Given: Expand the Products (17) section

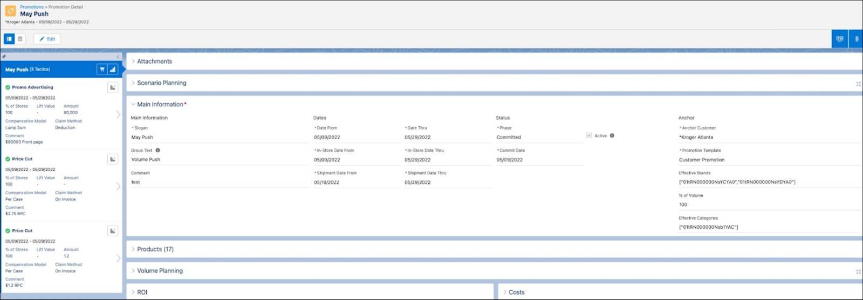Looking at the screenshot, I should click(x=133, y=249).
